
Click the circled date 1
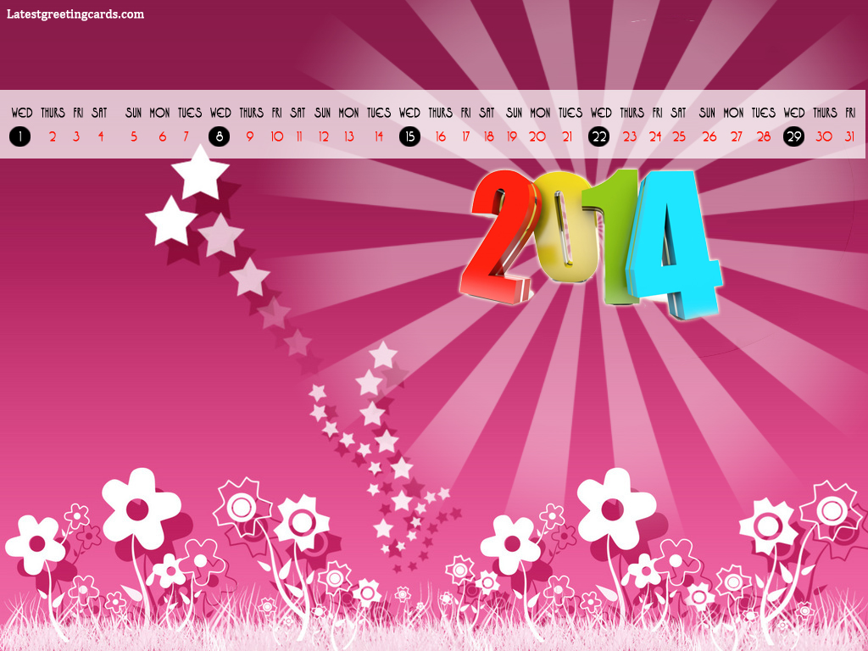point(20,136)
